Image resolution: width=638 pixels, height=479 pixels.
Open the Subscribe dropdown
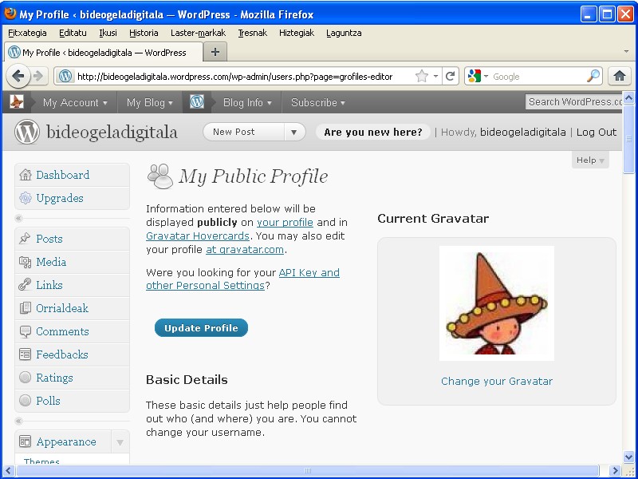click(318, 102)
